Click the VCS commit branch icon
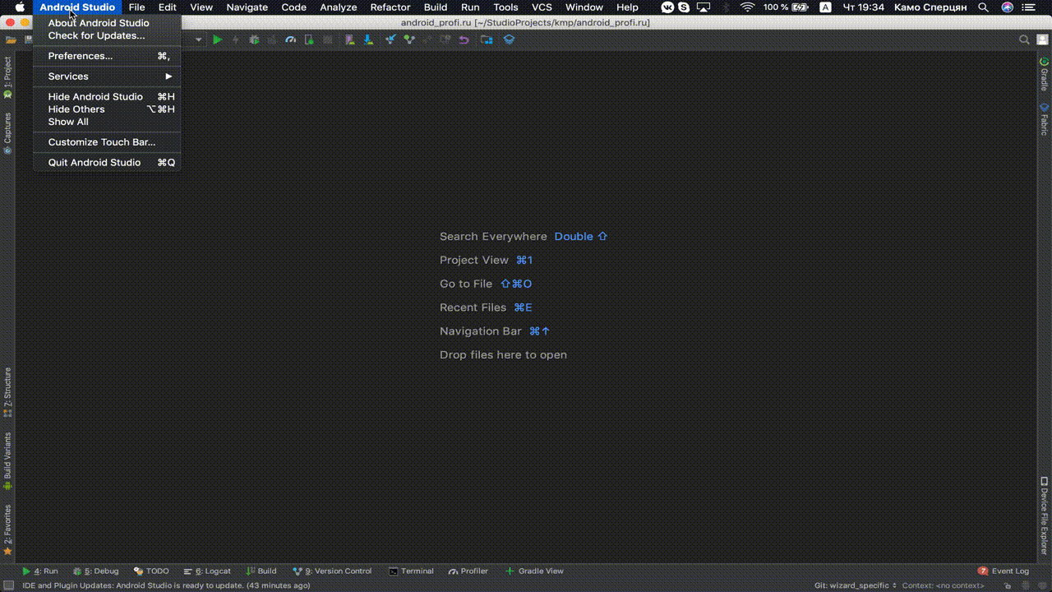This screenshot has width=1052, height=592. click(x=409, y=39)
